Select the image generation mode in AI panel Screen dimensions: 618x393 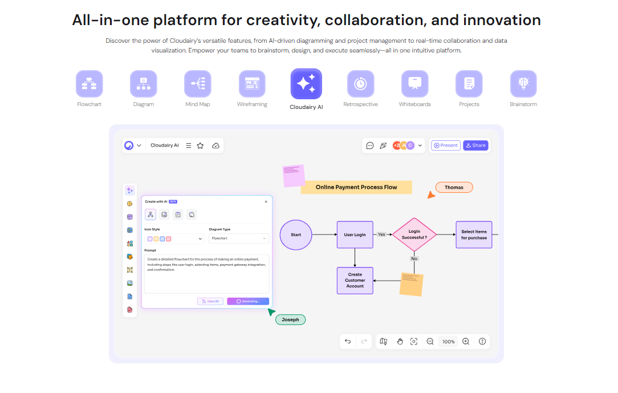pyautogui.click(x=164, y=214)
